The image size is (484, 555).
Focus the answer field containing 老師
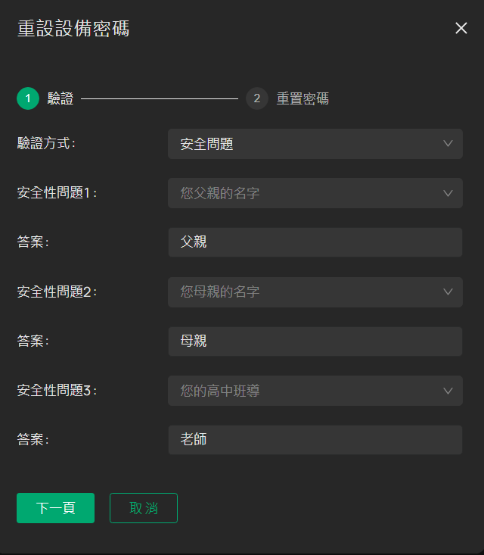[x=315, y=440]
